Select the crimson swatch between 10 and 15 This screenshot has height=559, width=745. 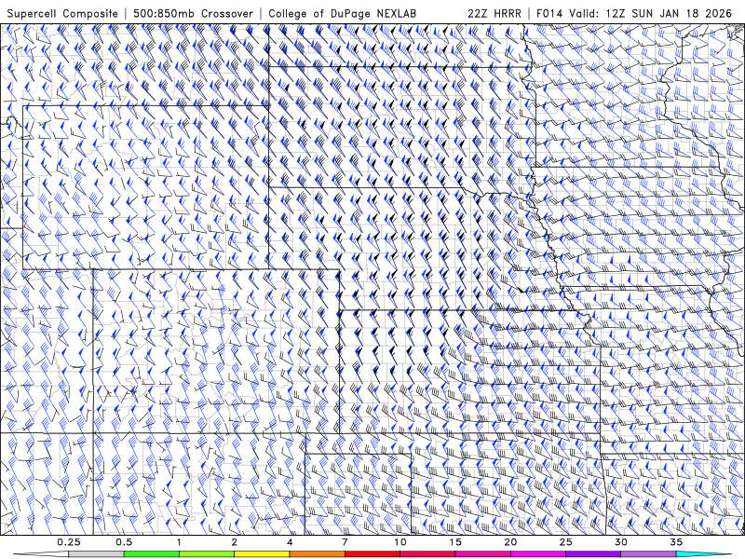pyautogui.click(x=427, y=554)
